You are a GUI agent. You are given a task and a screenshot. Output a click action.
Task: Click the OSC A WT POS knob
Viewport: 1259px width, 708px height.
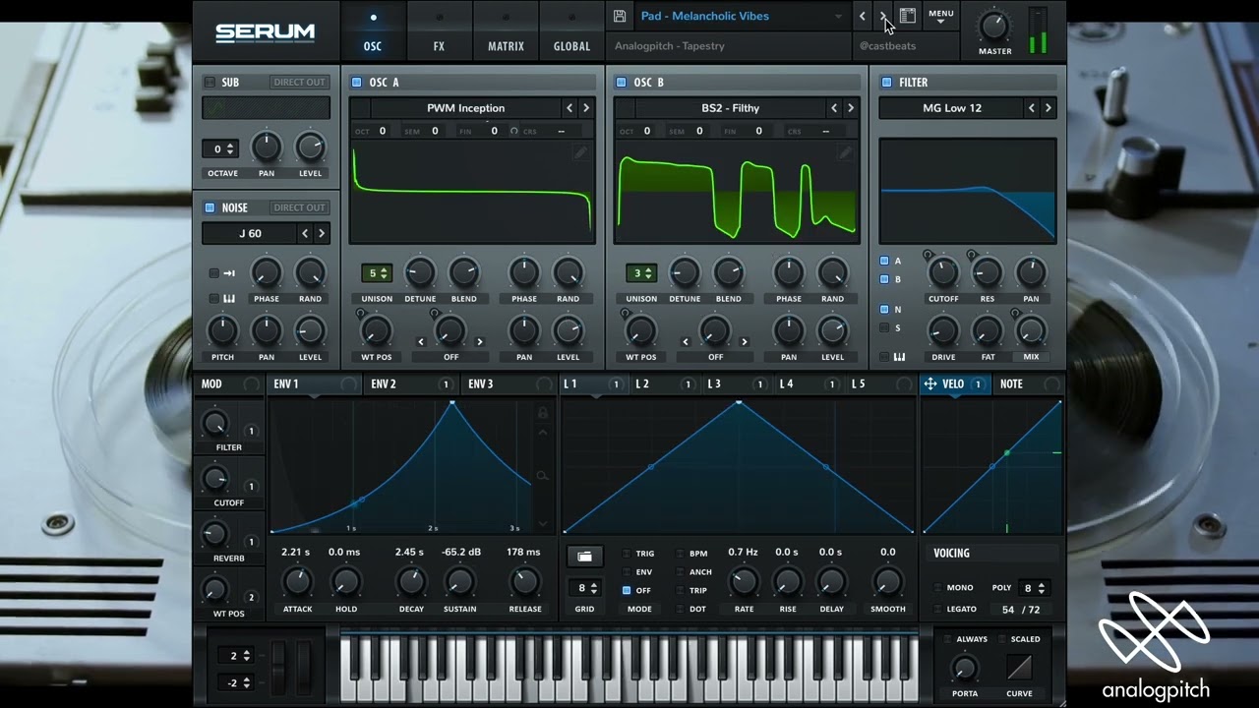coord(377,331)
